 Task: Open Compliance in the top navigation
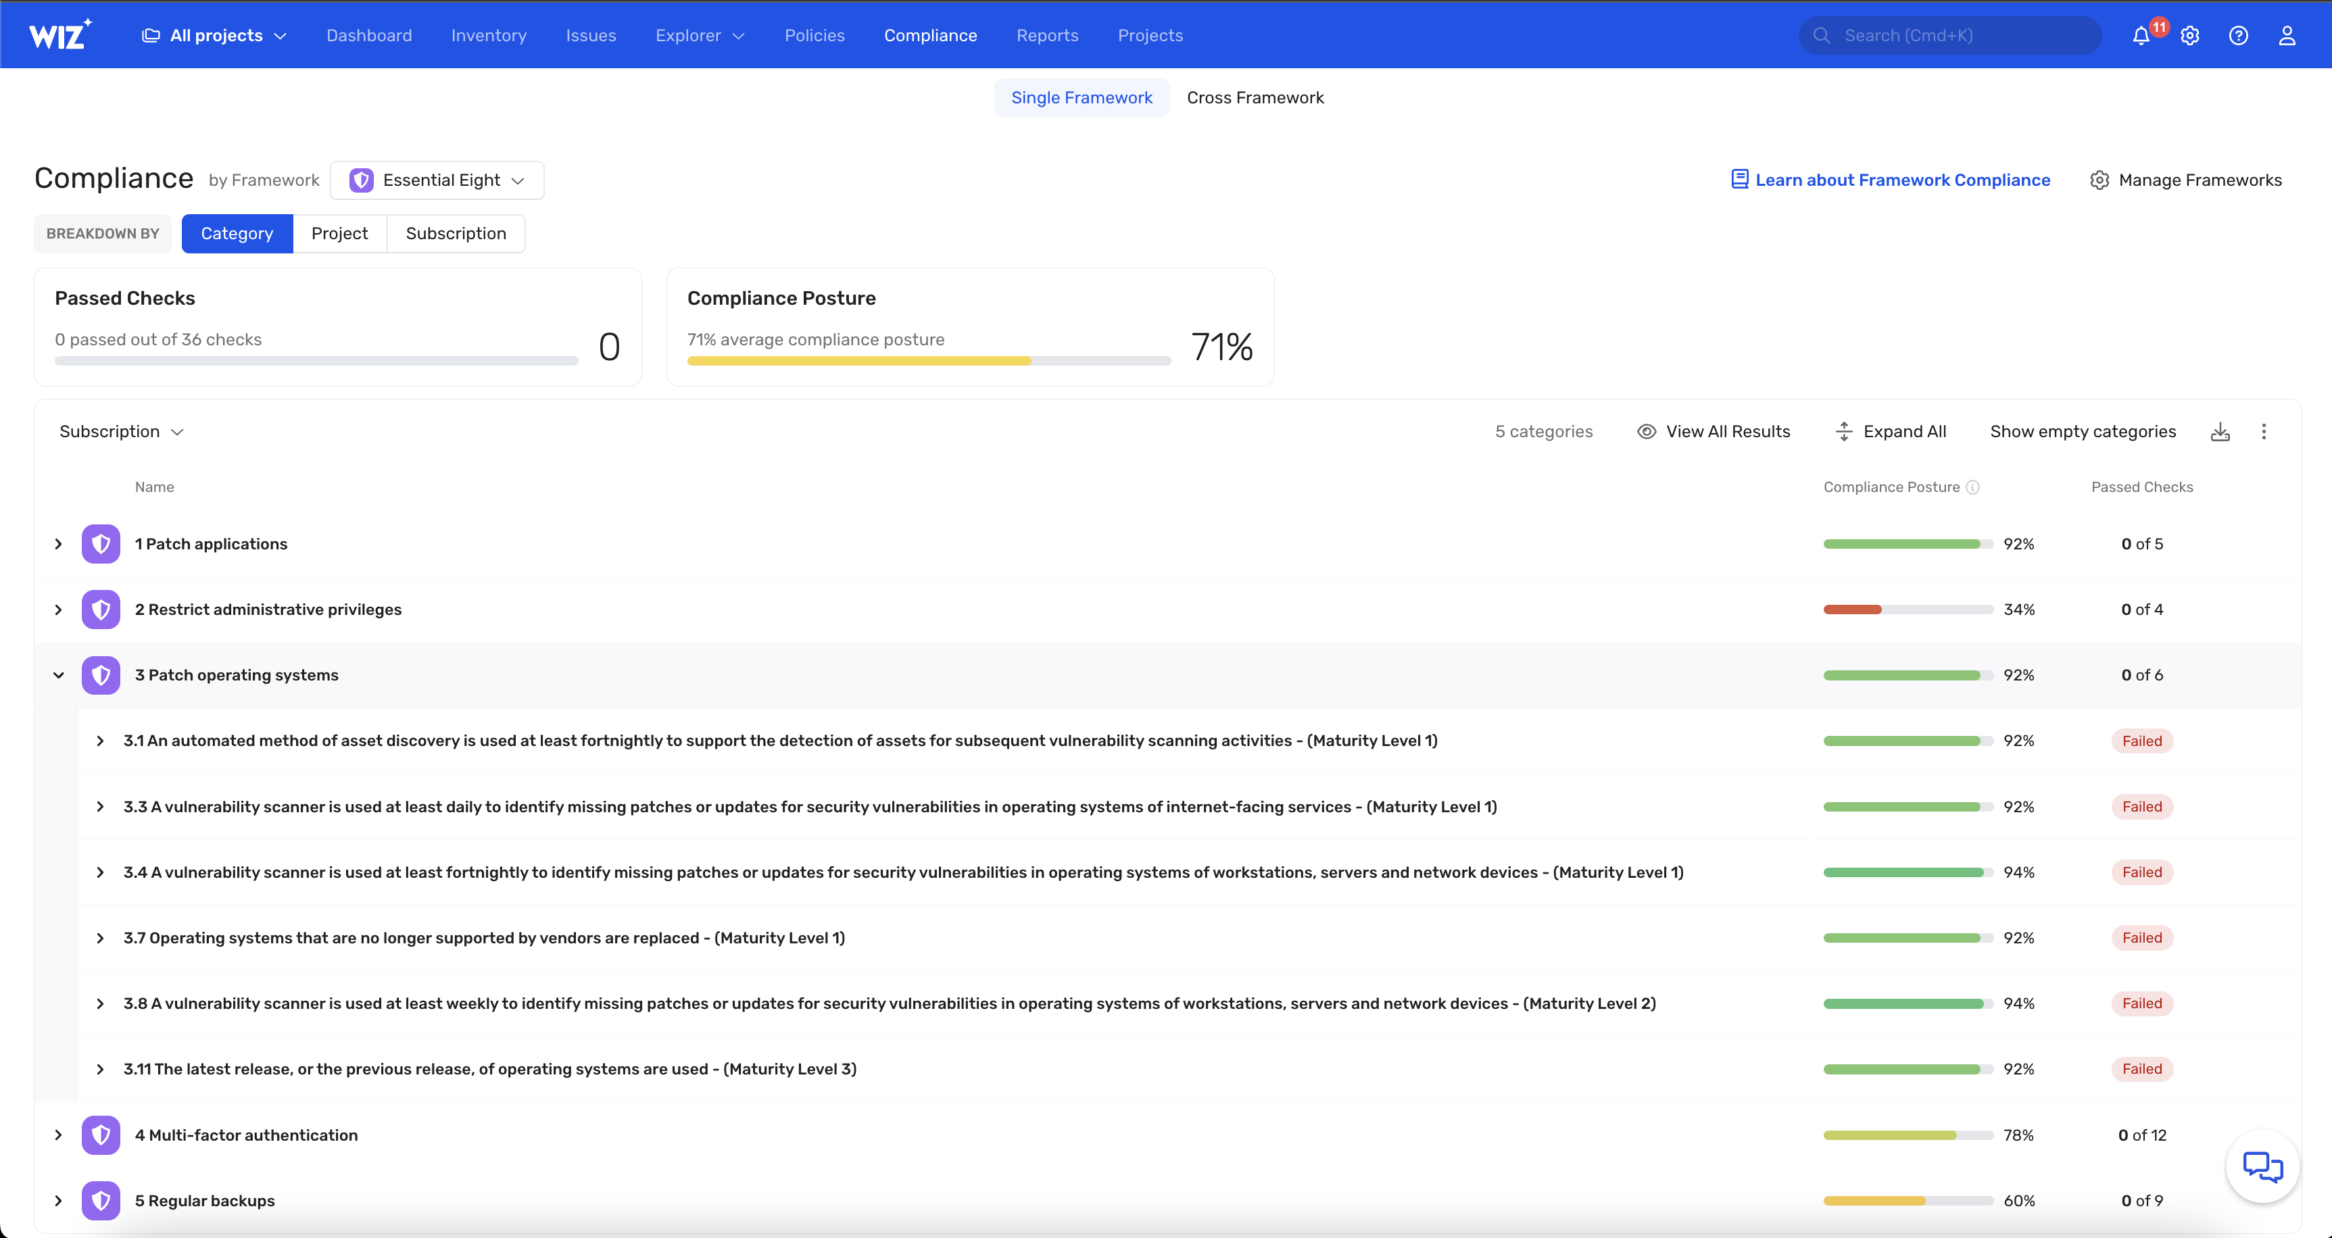(931, 35)
